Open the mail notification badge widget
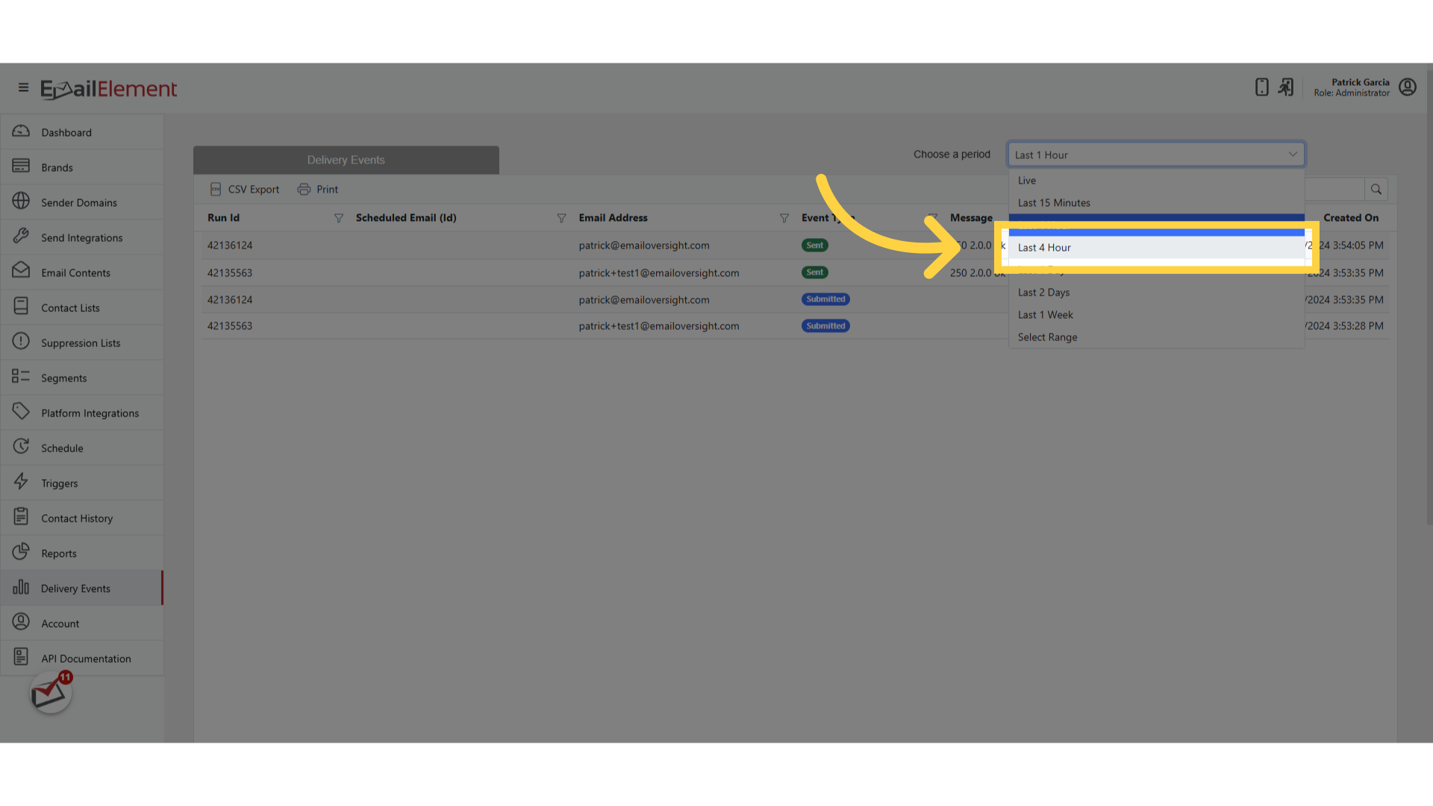The height and width of the screenshot is (806, 1433). pyautogui.click(x=51, y=693)
